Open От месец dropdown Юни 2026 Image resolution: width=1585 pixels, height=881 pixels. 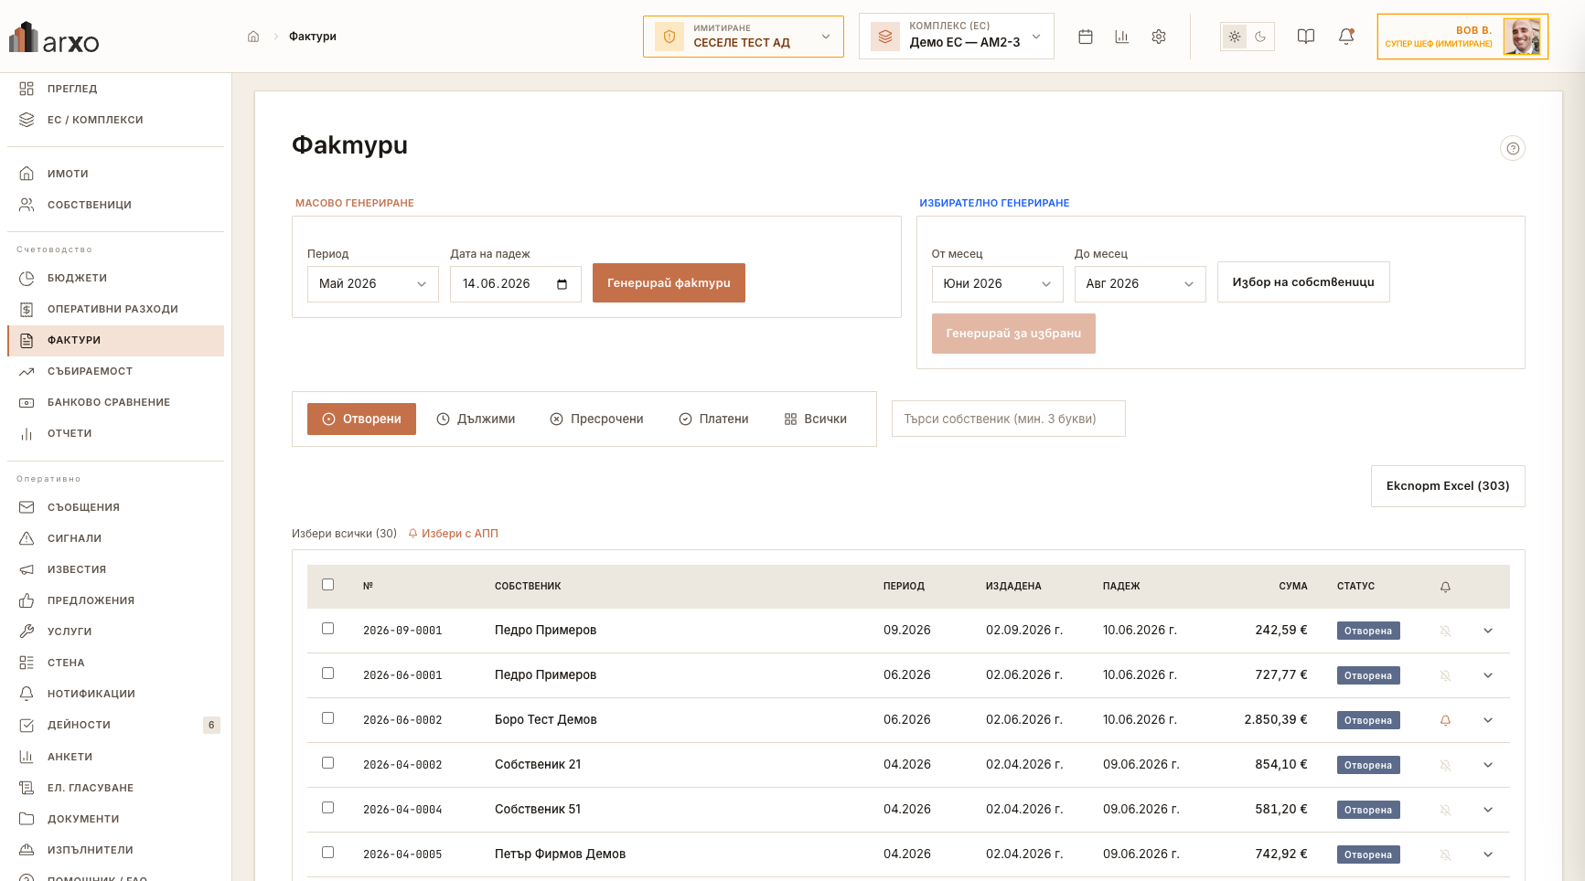click(x=997, y=284)
